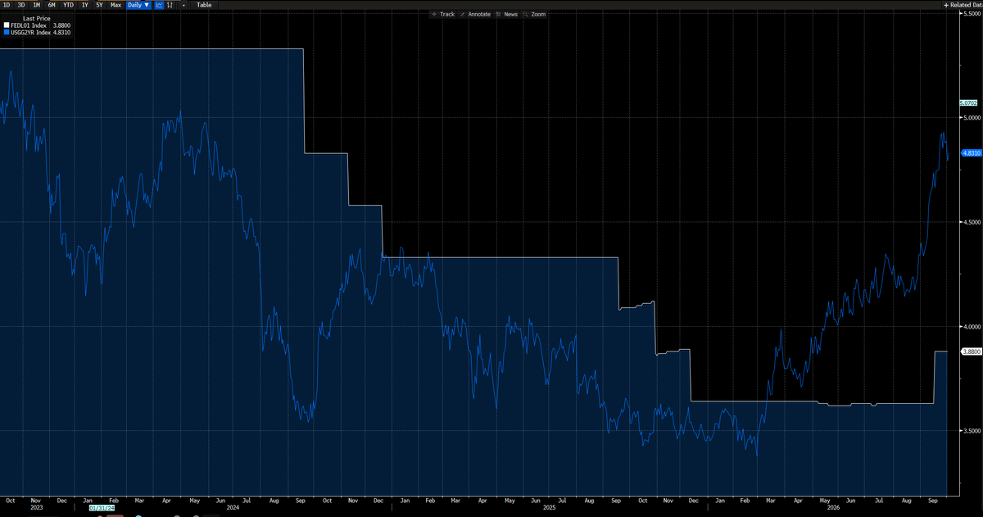The height and width of the screenshot is (517, 983).
Task: Select the line chart type icon
Action: click(159, 5)
